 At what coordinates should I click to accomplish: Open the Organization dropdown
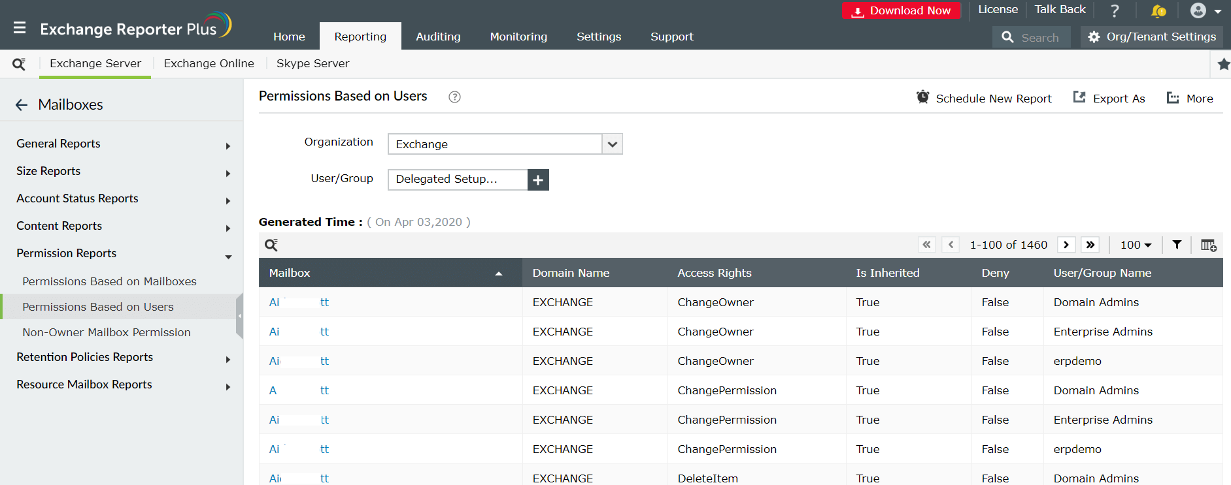[x=505, y=144]
